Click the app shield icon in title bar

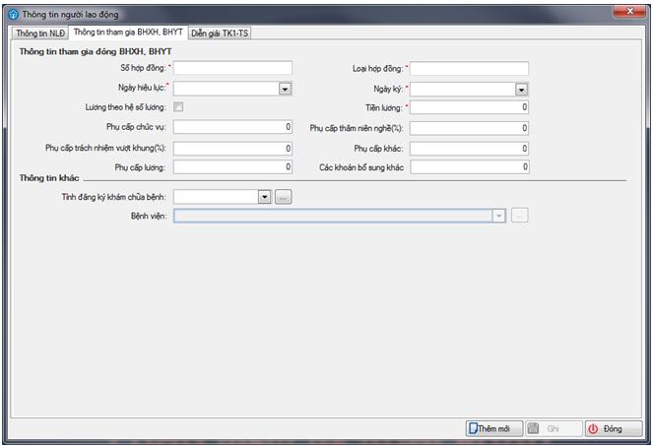pos(14,15)
